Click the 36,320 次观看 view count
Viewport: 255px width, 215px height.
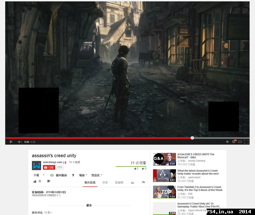click(185, 181)
